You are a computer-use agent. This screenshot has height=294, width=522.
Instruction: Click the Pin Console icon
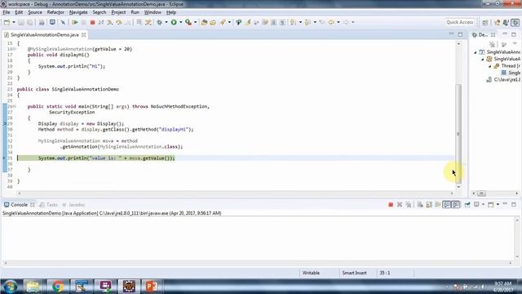point(467,204)
